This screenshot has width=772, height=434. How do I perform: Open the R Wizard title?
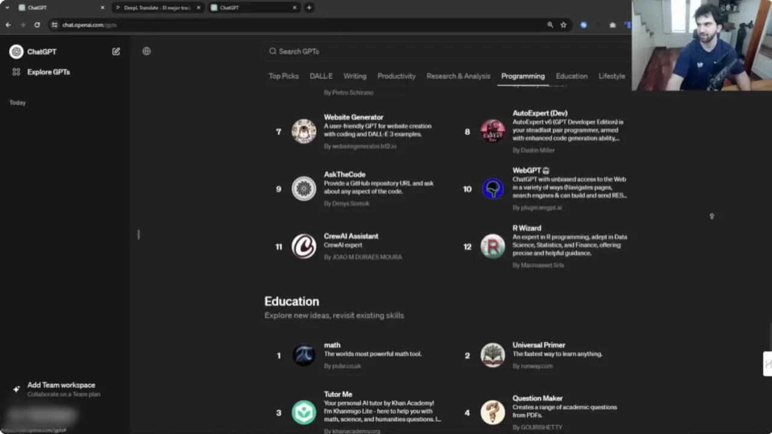527,228
